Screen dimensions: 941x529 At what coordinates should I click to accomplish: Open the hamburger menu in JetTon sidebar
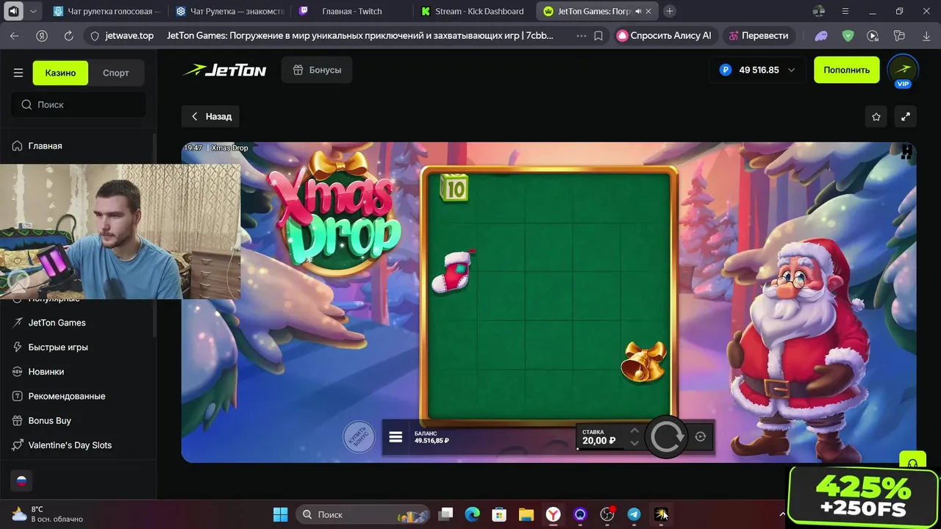pyautogui.click(x=18, y=73)
